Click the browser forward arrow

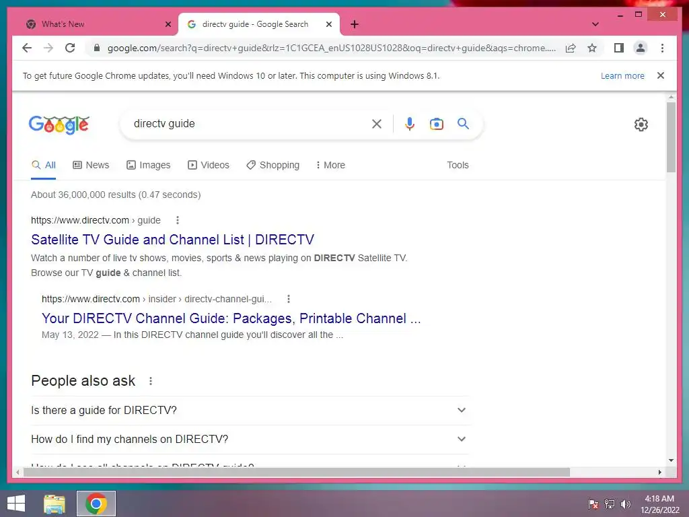point(48,48)
